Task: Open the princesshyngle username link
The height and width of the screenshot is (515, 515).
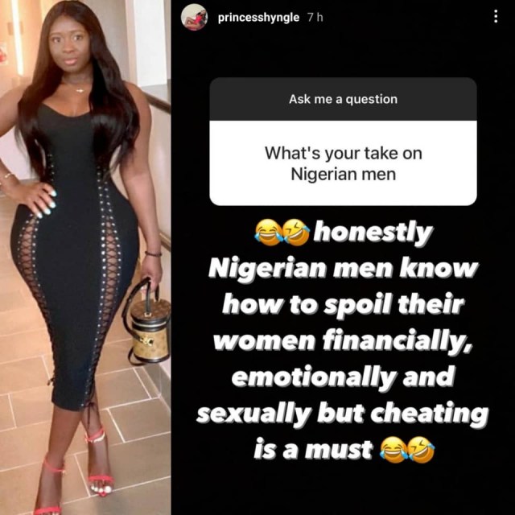Action: [258, 18]
